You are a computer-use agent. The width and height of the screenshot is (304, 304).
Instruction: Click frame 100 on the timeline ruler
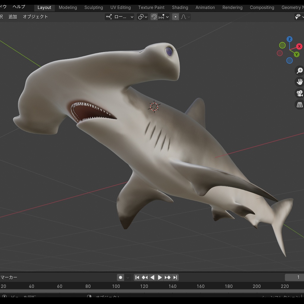click(116, 286)
